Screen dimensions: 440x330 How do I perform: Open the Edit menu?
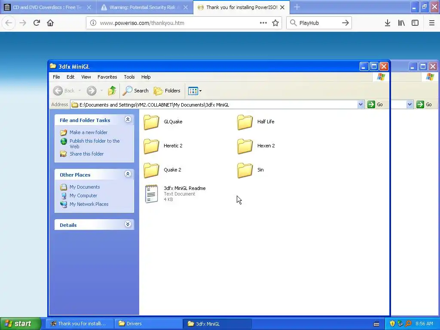pyautogui.click(x=70, y=77)
